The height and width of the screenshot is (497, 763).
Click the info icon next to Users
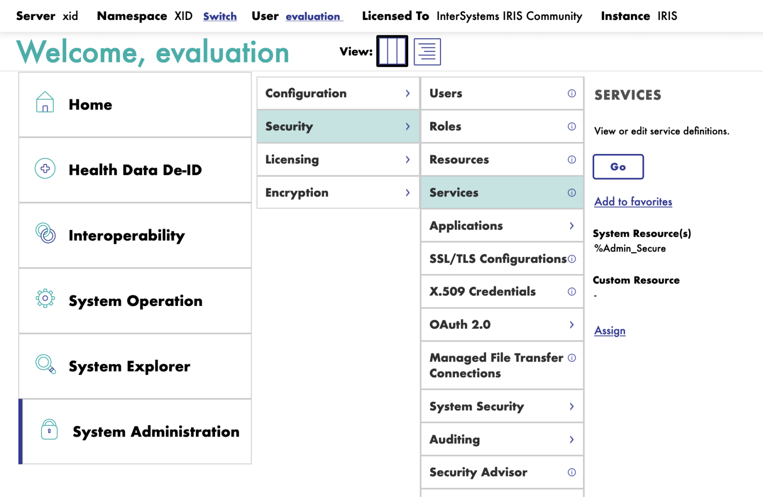point(571,93)
